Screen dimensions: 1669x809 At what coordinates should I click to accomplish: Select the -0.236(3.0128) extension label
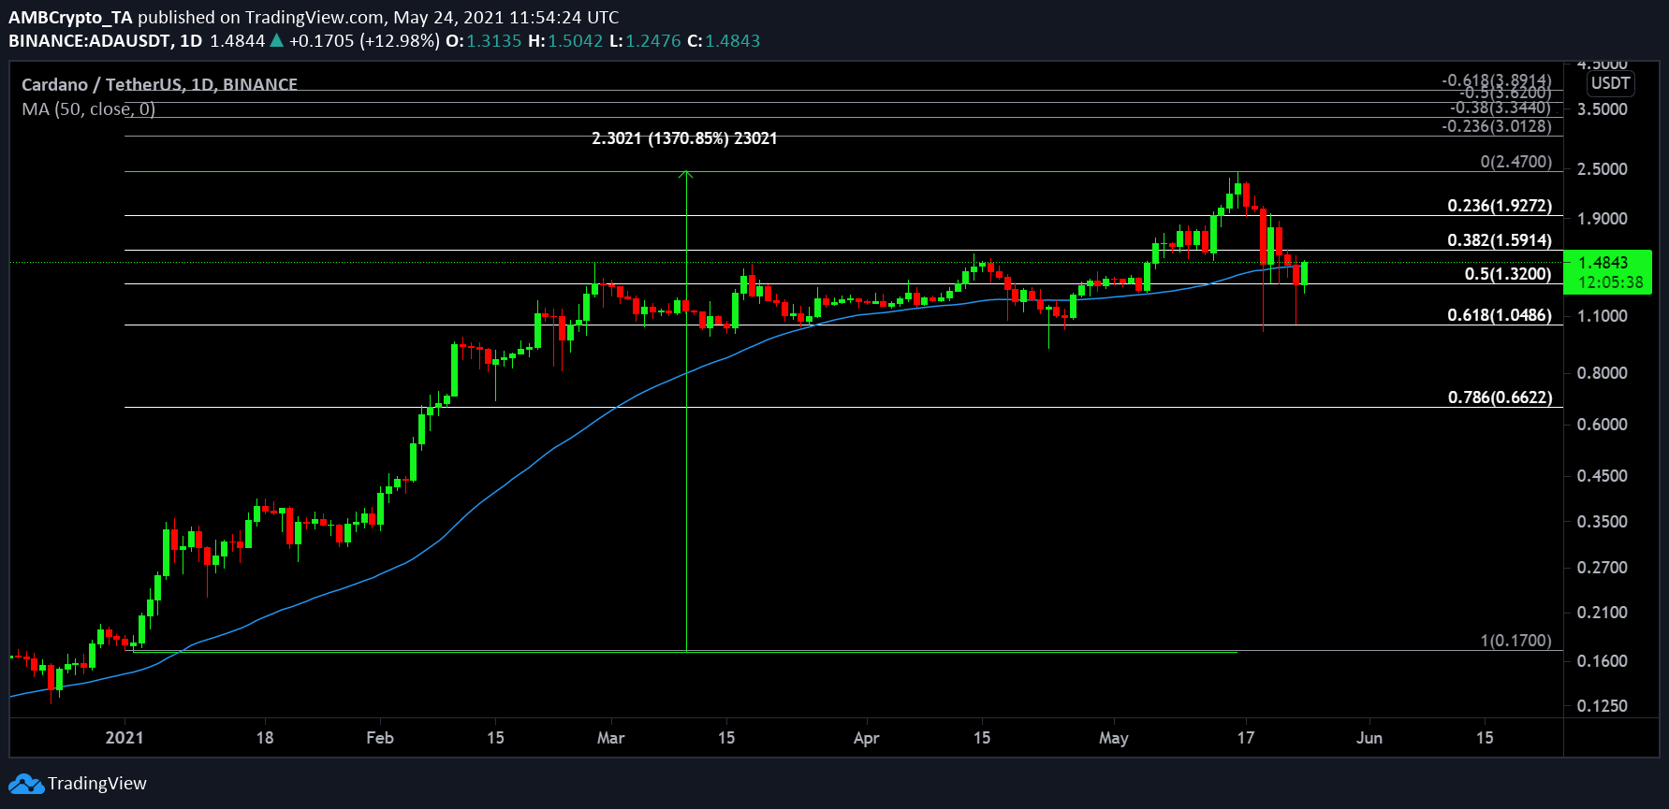point(1496,126)
